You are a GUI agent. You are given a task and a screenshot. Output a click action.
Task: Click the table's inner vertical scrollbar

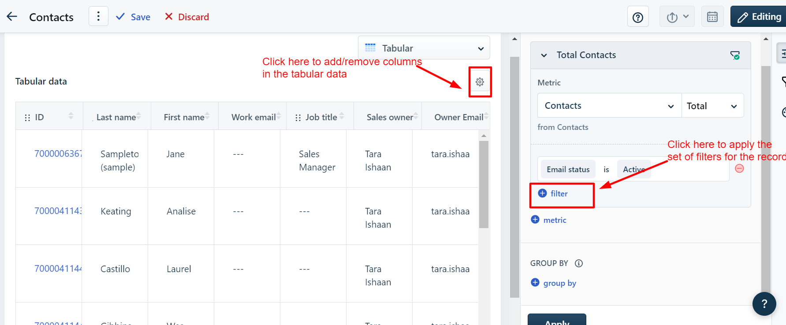coord(484,184)
